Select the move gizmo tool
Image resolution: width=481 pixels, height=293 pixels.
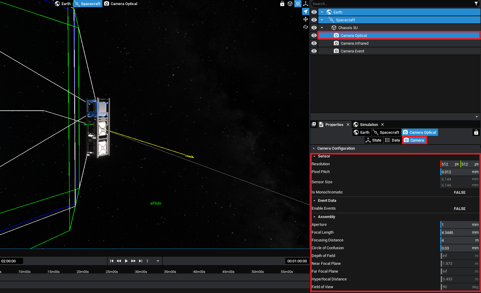[x=305, y=19]
